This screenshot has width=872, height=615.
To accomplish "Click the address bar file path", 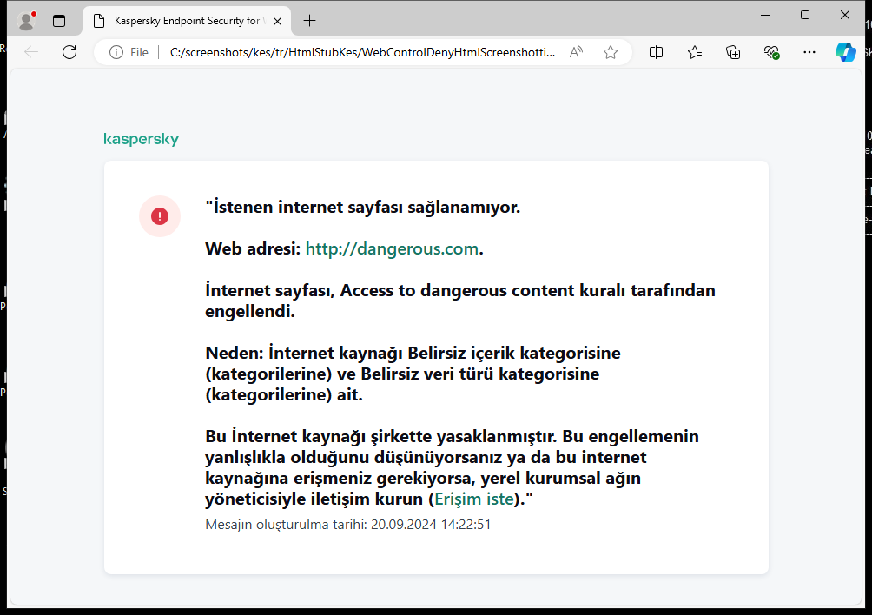I will point(362,52).
